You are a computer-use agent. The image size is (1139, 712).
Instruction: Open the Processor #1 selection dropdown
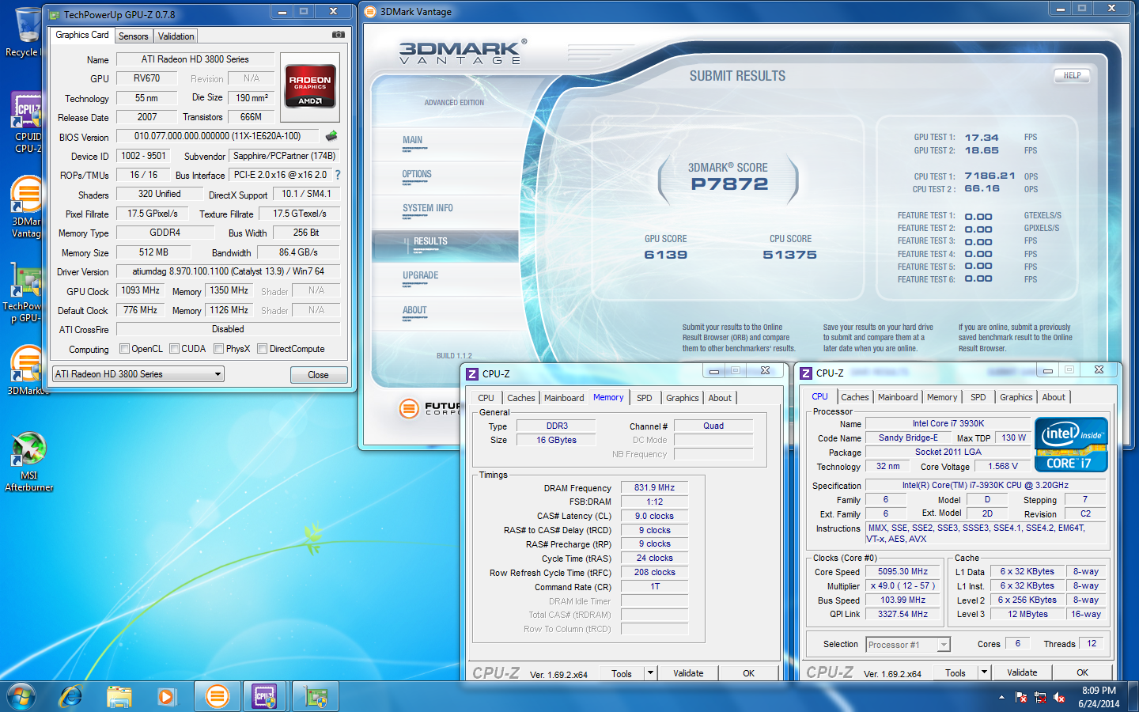pos(907,645)
